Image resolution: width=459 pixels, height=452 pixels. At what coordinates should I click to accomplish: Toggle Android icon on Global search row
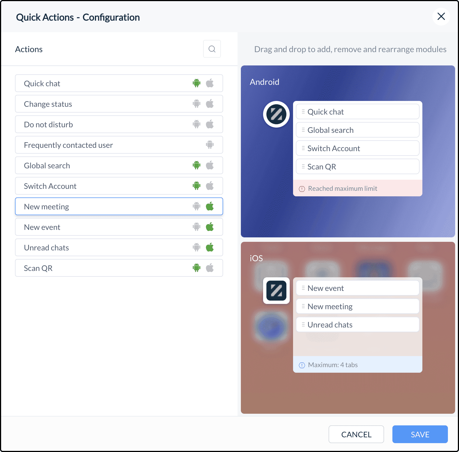pos(196,165)
